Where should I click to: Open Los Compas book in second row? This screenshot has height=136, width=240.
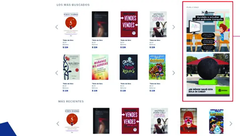point(157,67)
